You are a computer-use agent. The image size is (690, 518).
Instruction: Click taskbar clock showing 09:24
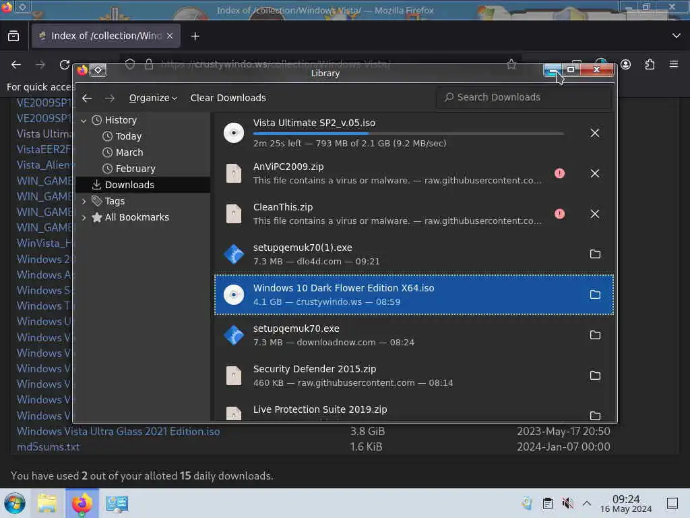[626, 503]
